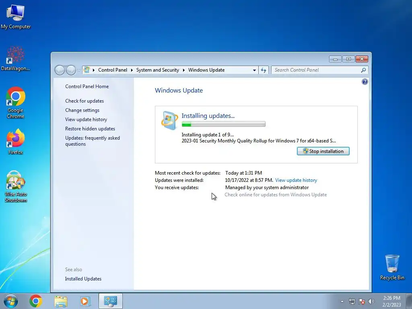This screenshot has width=412, height=309.
Task: Click the Windows Update shield icon
Action: 169,121
